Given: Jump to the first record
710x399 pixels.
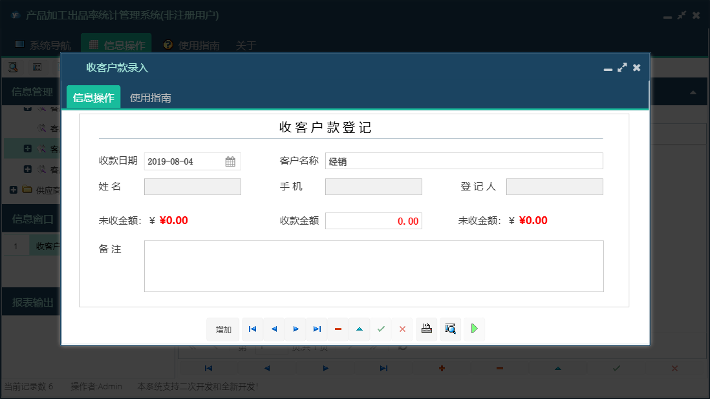Looking at the screenshot, I should pyautogui.click(x=252, y=329).
